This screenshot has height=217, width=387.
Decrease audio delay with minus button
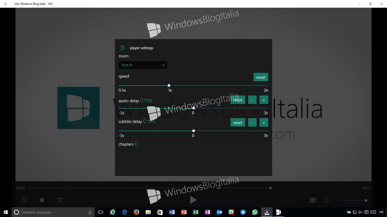point(252,100)
